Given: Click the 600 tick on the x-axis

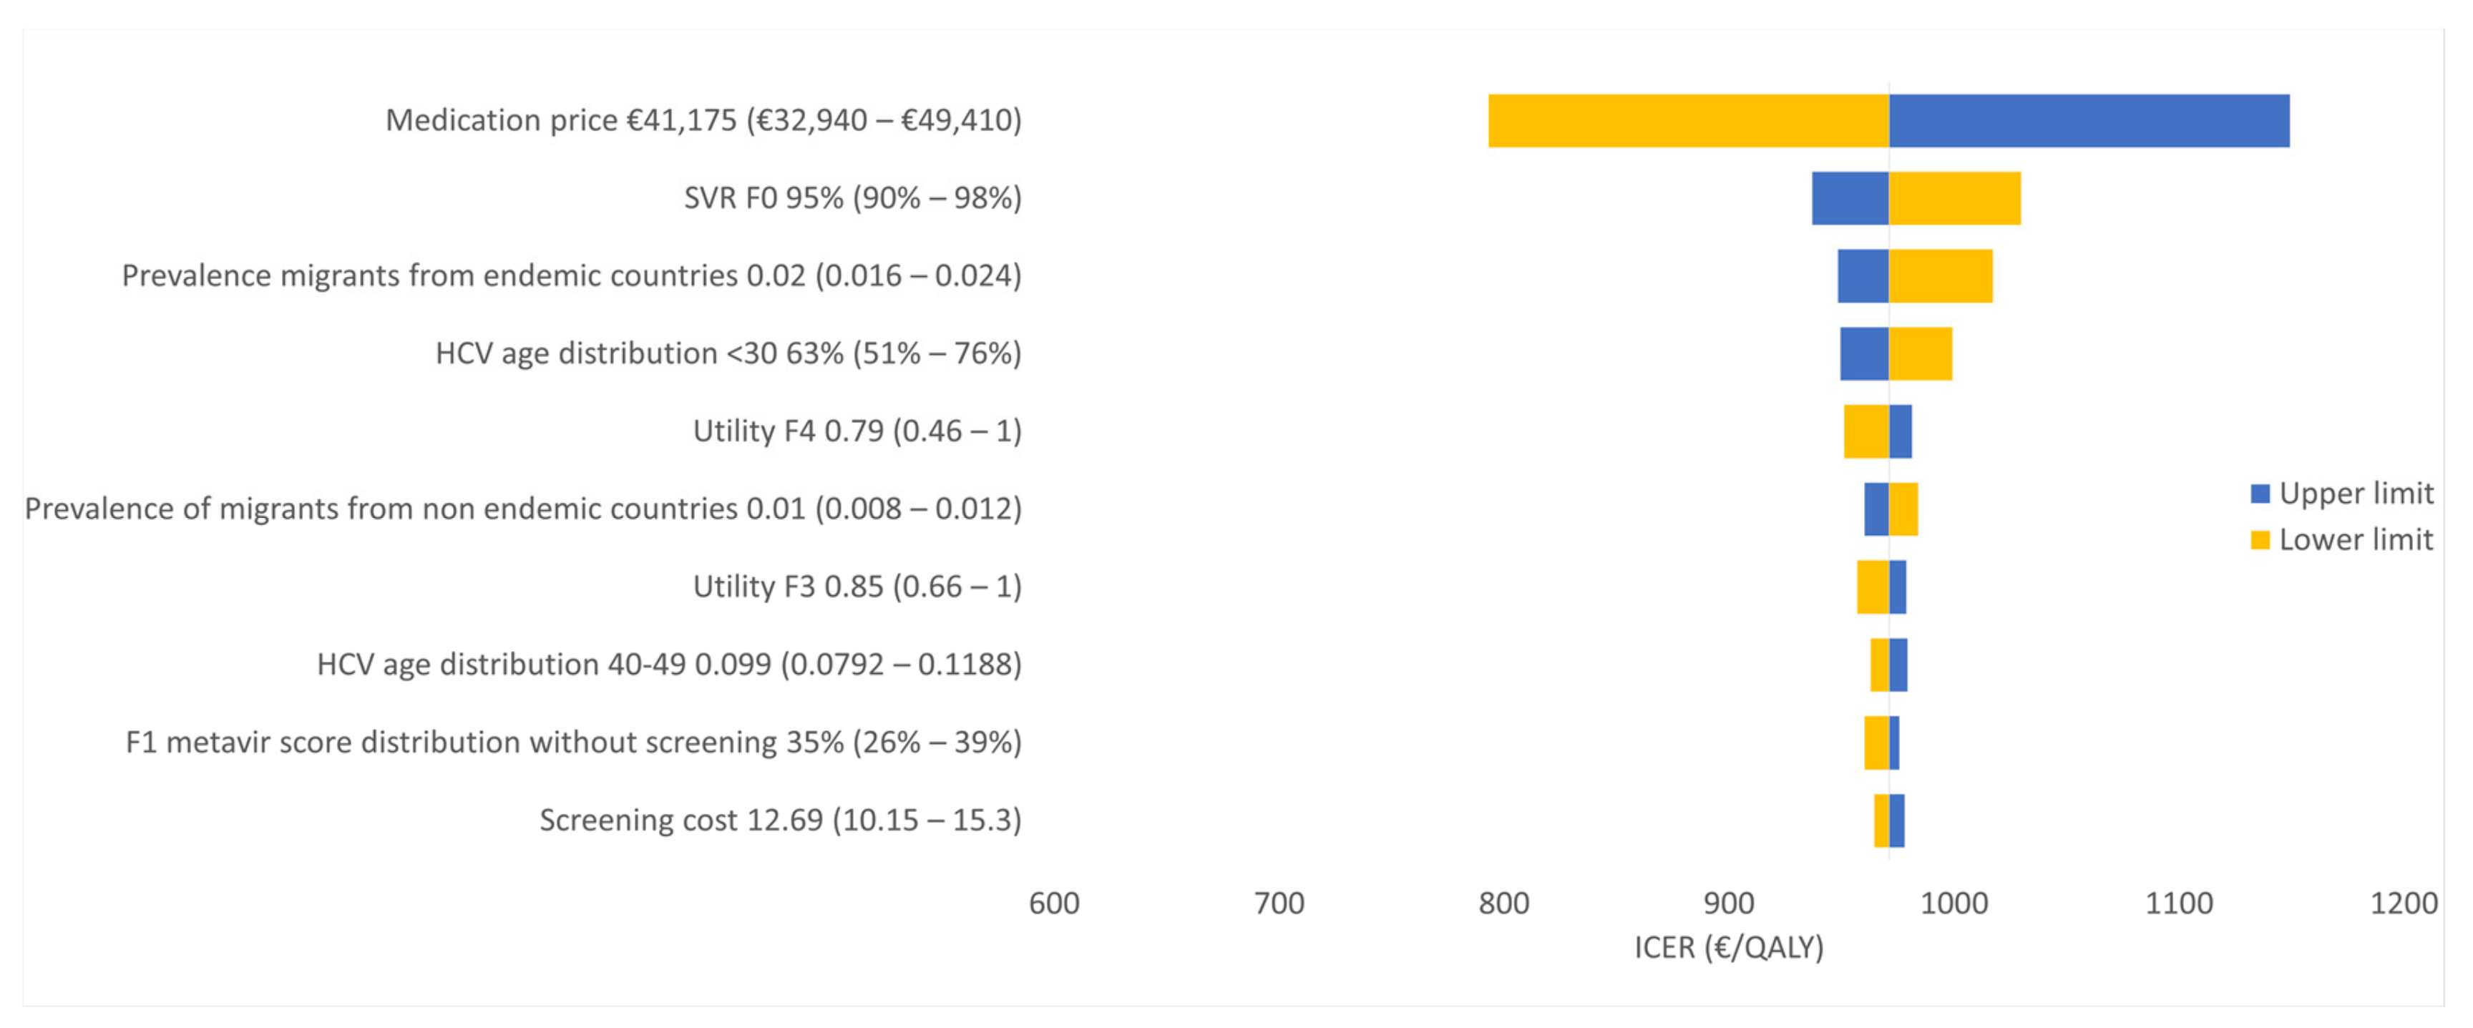Looking at the screenshot, I should coord(1054,904).
